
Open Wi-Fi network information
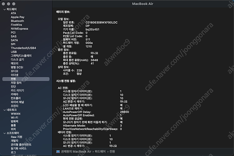coord(14,118)
